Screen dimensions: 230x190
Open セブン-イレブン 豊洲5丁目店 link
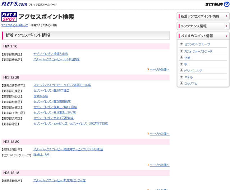(51, 91)
